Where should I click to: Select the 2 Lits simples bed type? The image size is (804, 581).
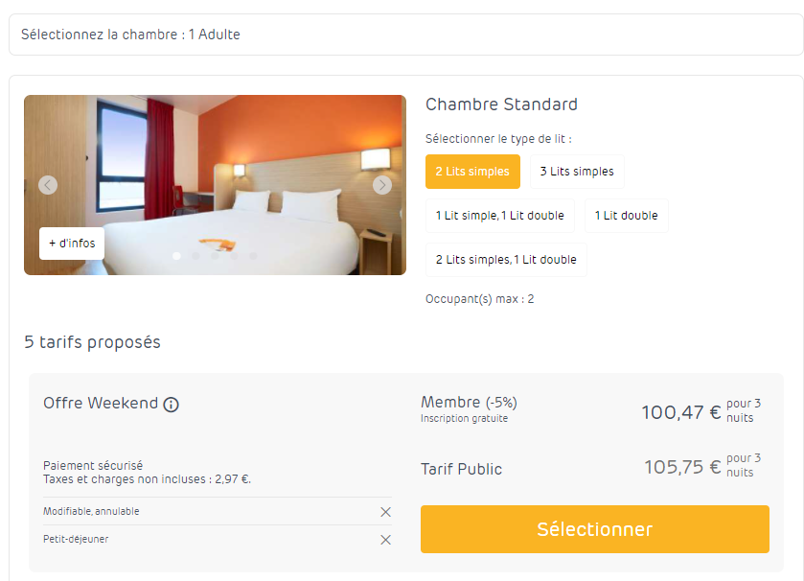[x=472, y=172]
